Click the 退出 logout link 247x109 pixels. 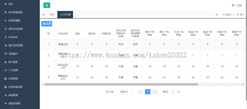242,14
